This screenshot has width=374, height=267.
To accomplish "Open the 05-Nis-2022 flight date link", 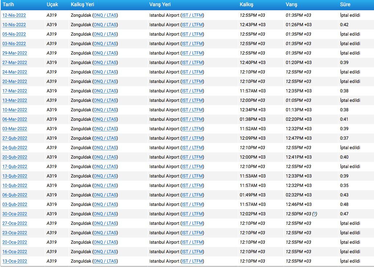I will click(x=14, y=34).
